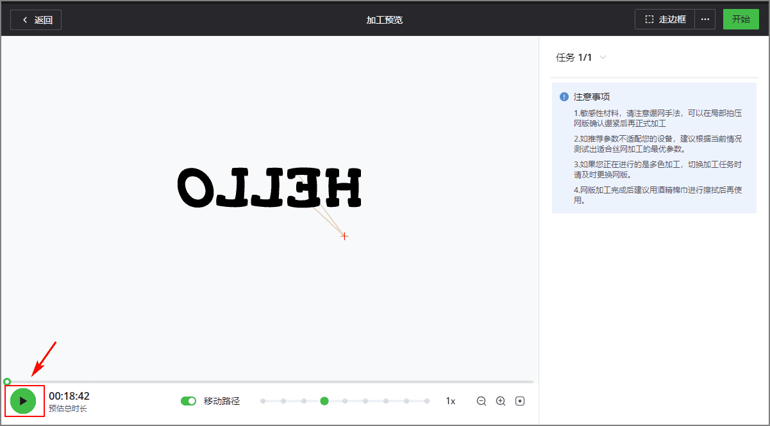Set speed slider to the last dot
The image size is (770, 426).
[427, 401]
